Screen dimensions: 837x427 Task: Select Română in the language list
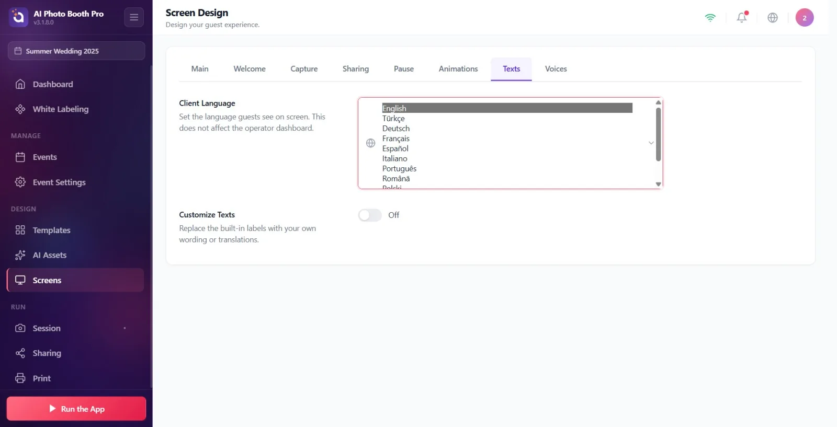pos(507,179)
